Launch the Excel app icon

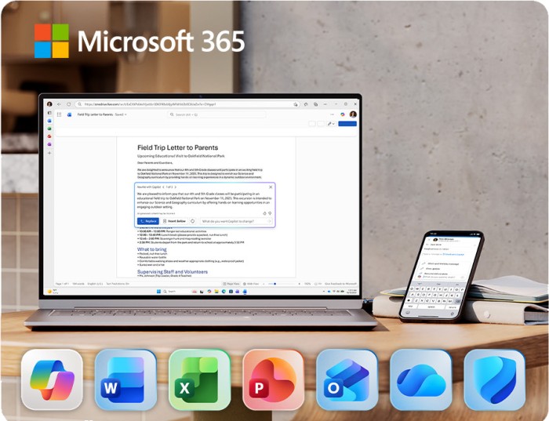point(199,379)
